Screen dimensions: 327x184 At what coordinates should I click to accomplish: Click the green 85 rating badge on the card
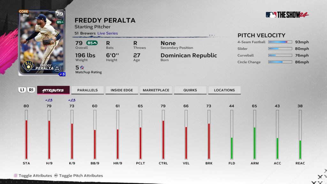coord(60,22)
